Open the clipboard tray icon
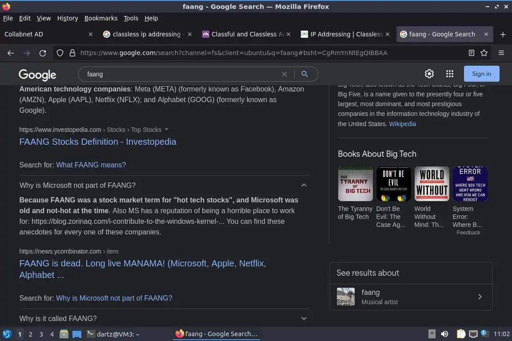The width and height of the screenshot is (512, 341). tap(461, 334)
